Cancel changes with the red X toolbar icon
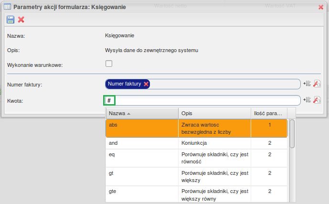The height and width of the screenshot is (204, 329). (x=21, y=20)
